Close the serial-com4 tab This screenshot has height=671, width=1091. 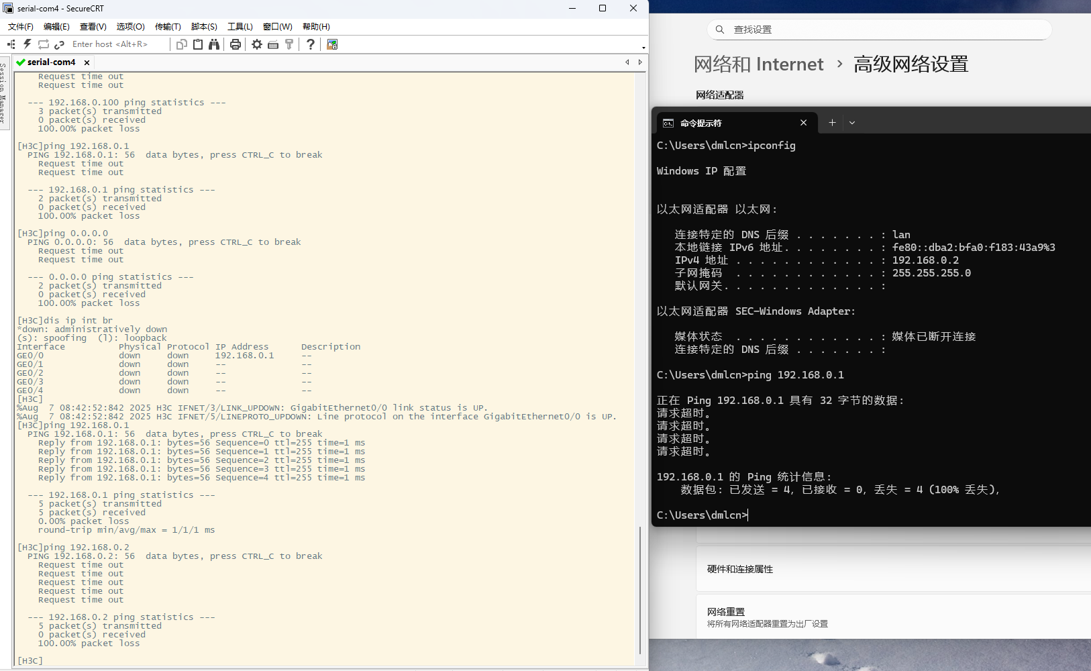click(x=87, y=62)
